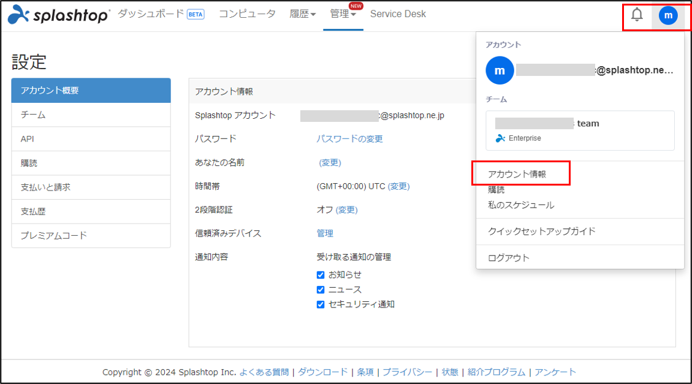Click the Enterprise plan icon in team card
The width and height of the screenshot is (692, 384).
coord(500,138)
